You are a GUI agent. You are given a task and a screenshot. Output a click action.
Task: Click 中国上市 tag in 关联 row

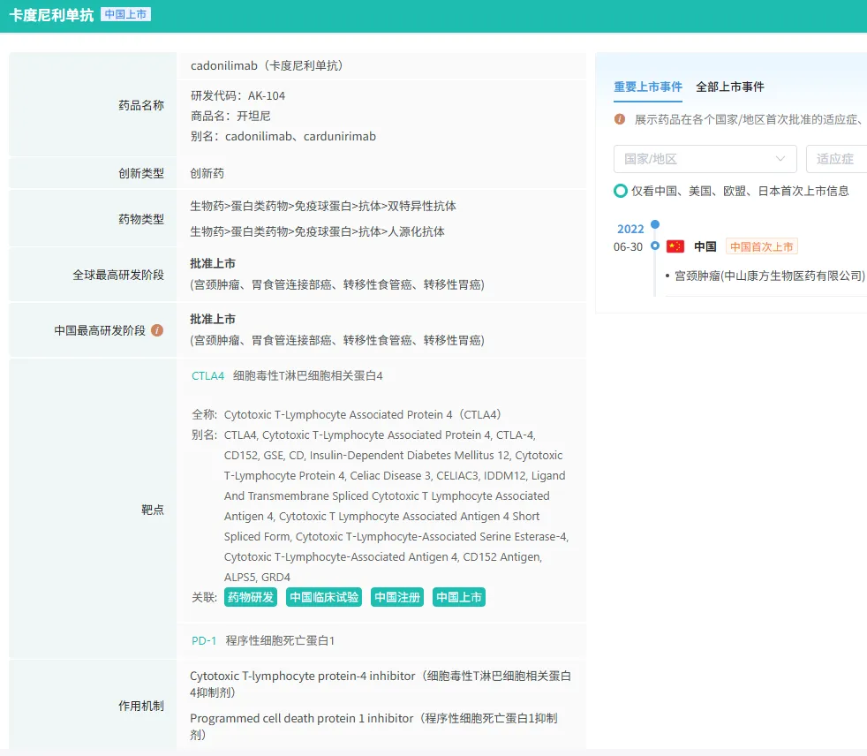click(459, 597)
